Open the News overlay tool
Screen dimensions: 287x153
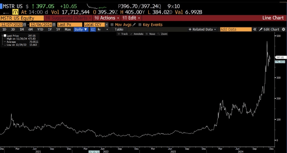pos(150,34)
